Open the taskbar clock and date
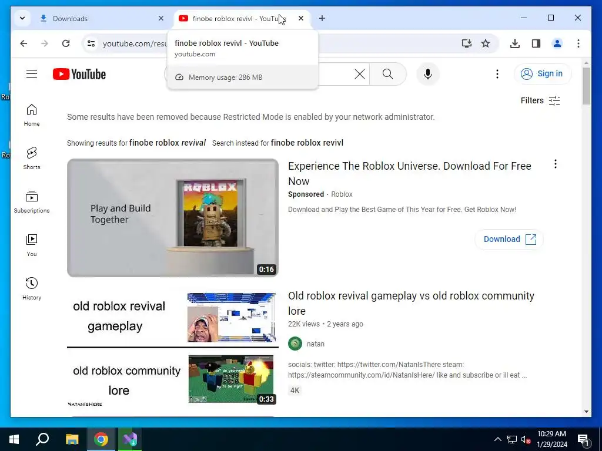This screenshot has height=451, width=602. pyautogui.click(x=551, y=439)
